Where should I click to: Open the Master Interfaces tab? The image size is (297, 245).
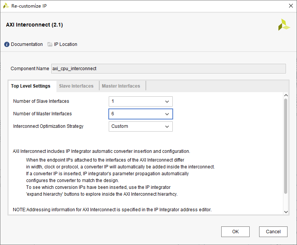pyautogui.click(x=121, y=86)
